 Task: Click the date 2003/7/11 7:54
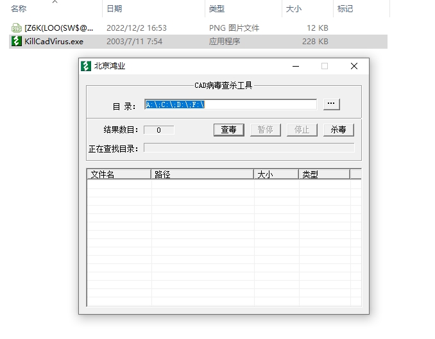click(x=134, y=42)
